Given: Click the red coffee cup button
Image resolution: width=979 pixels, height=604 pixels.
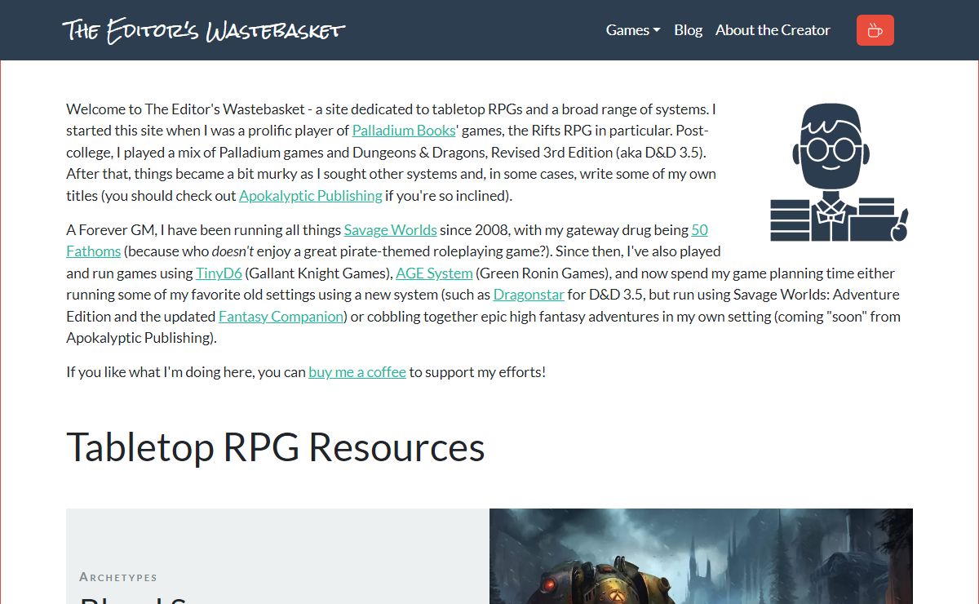Looking at the screenshot, I should (x=875, y=30).
